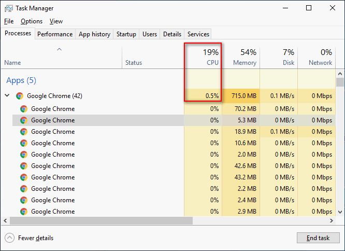Click the Task Manager title bar icon
This screenshot has width=345, height=251.
click(x=9, y=8)
